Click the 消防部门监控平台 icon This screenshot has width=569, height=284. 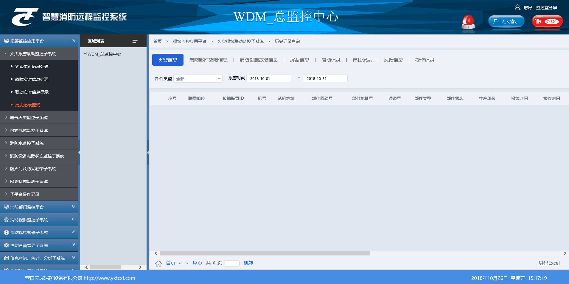(x=6, y=207)
